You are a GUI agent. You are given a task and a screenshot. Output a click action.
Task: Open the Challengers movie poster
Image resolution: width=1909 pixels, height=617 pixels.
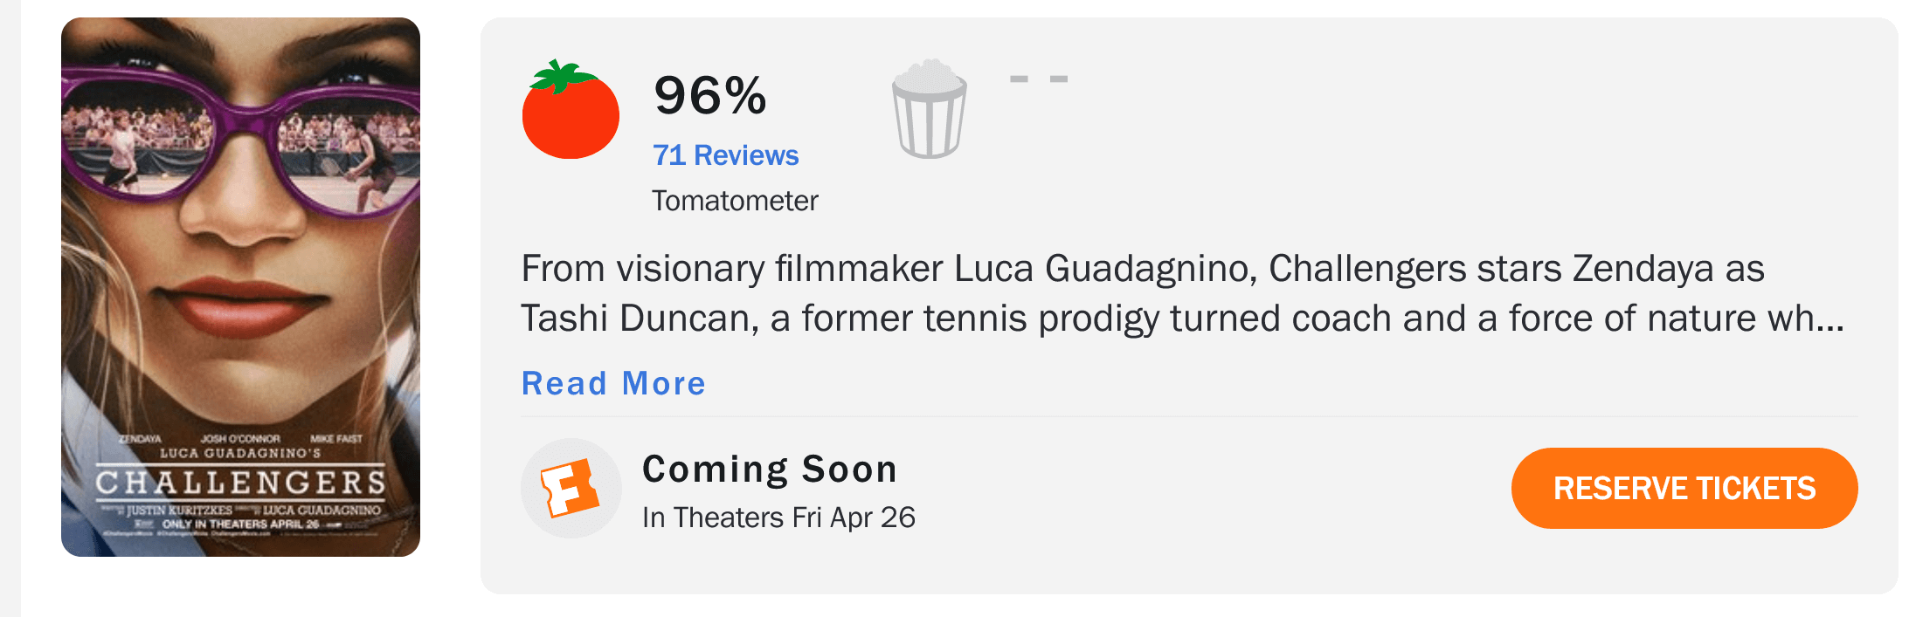(240, 287)
